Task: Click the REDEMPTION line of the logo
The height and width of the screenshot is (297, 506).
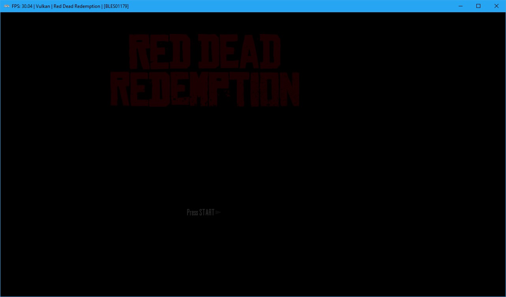Action: [x=204, y=89]
